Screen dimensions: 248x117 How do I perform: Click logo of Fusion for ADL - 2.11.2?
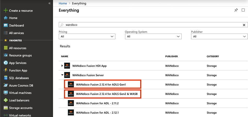click(x=71, y=103)
